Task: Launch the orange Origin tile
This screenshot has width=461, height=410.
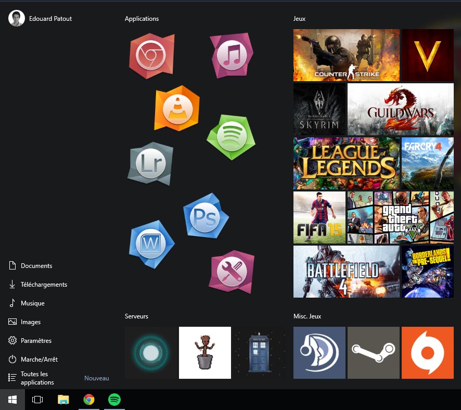Action: tap(428, 353)
